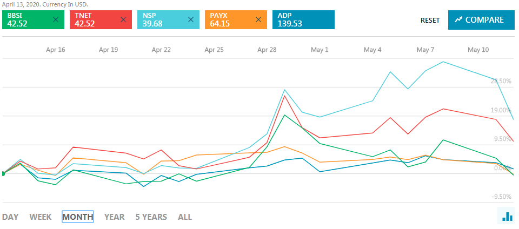The image size is (519, 229).
Task: Close the NSP comparison chip
Action: pyautogui.click(x=190, y=20)
